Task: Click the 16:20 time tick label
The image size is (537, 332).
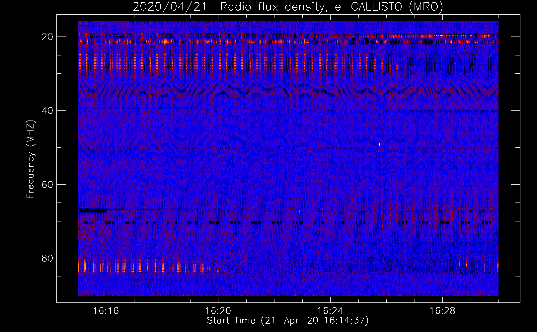Action: (x=218, y=311)
